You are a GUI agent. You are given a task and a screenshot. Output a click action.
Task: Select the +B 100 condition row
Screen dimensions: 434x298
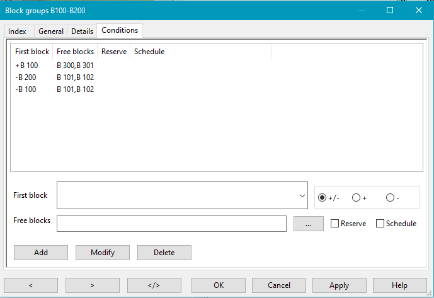(26, 66)
